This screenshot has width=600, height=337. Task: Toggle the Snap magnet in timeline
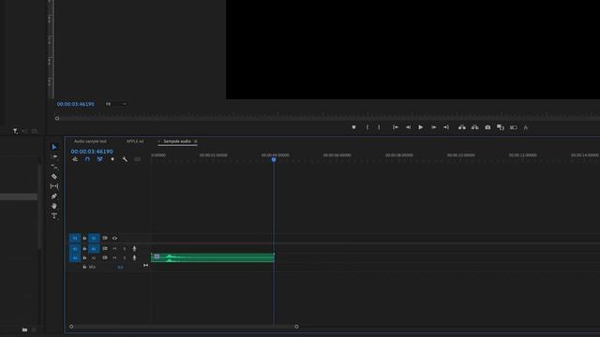point(87,159)
